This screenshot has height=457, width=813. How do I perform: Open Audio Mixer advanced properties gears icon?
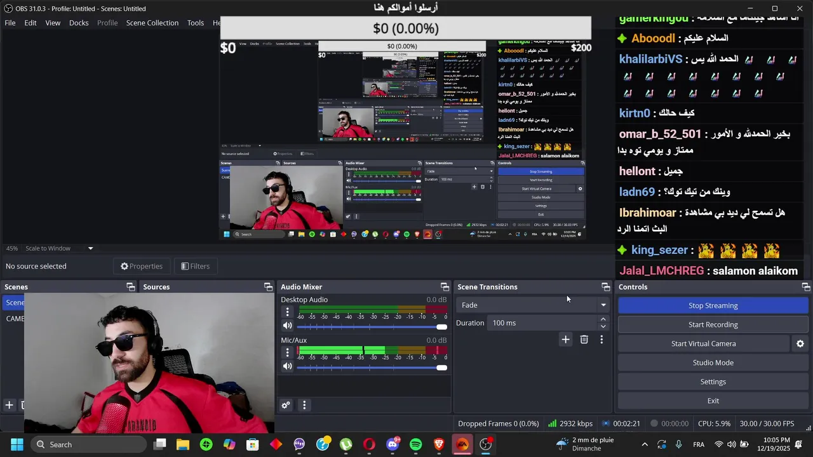click(x=286, y=405)
